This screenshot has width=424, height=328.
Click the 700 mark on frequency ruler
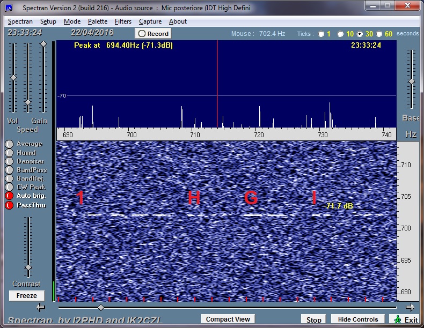(x=131, y=135)
